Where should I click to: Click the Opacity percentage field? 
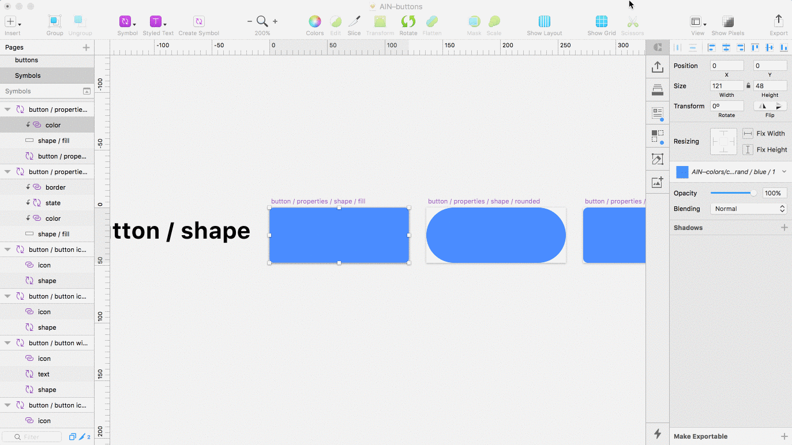775,193
